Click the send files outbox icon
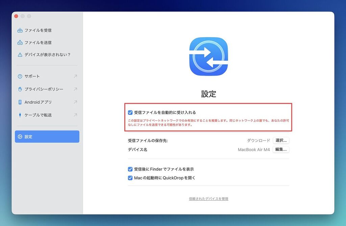 [20, 43]
